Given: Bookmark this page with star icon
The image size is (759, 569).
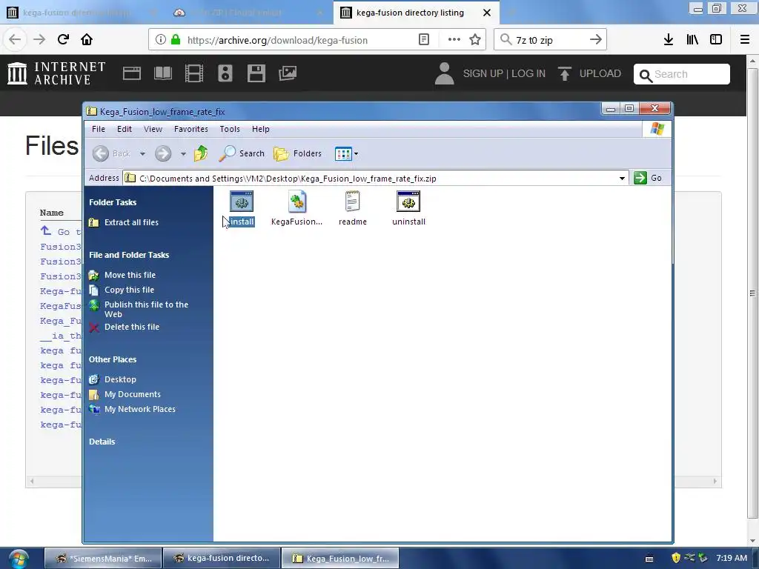Looking at the screenshot, I should point(475,40).
